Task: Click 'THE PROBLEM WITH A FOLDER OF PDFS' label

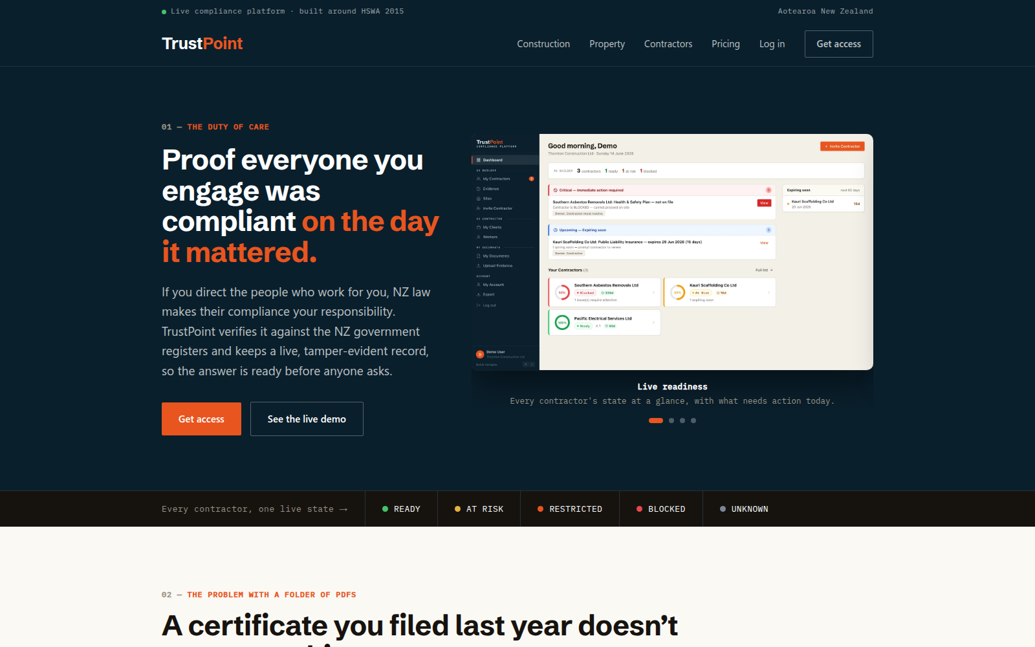Action: click(272, 595)
